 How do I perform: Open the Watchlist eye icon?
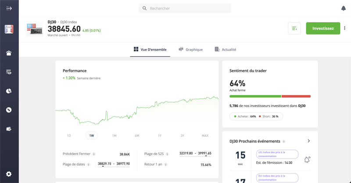[x=9, y=72]
